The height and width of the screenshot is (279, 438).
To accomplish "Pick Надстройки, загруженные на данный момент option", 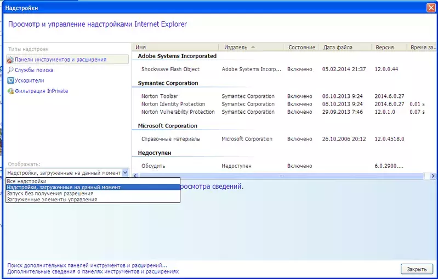I will click(x=93, y=187).
